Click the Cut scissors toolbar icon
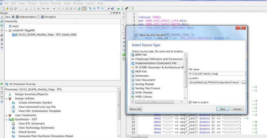Viewport: 267px width, 138px height. (26, 9)
